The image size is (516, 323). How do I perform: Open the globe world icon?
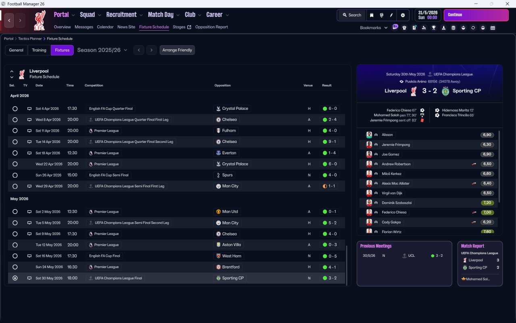(x=381, y=15)
